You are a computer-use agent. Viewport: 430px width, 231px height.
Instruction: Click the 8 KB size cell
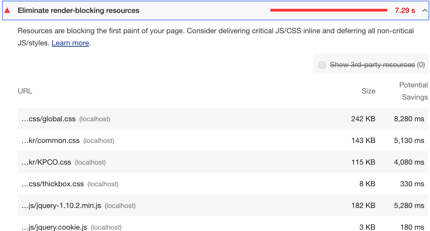(367, 184)
